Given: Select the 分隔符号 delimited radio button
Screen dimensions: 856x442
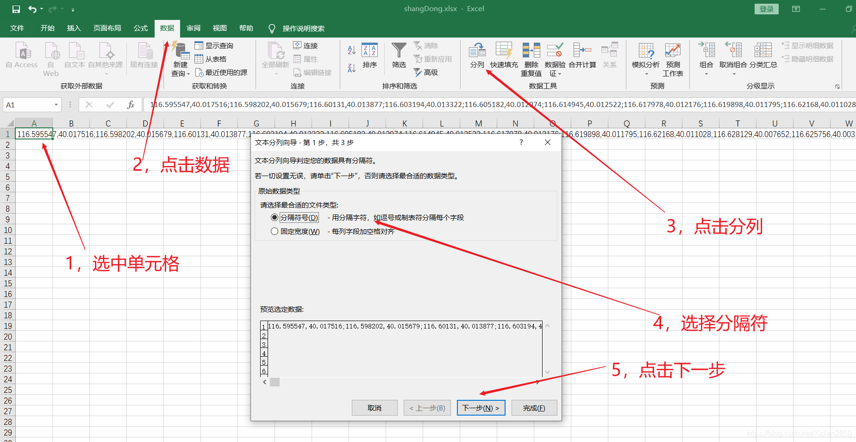Looking at the screenshot, I should coord(275,217).
